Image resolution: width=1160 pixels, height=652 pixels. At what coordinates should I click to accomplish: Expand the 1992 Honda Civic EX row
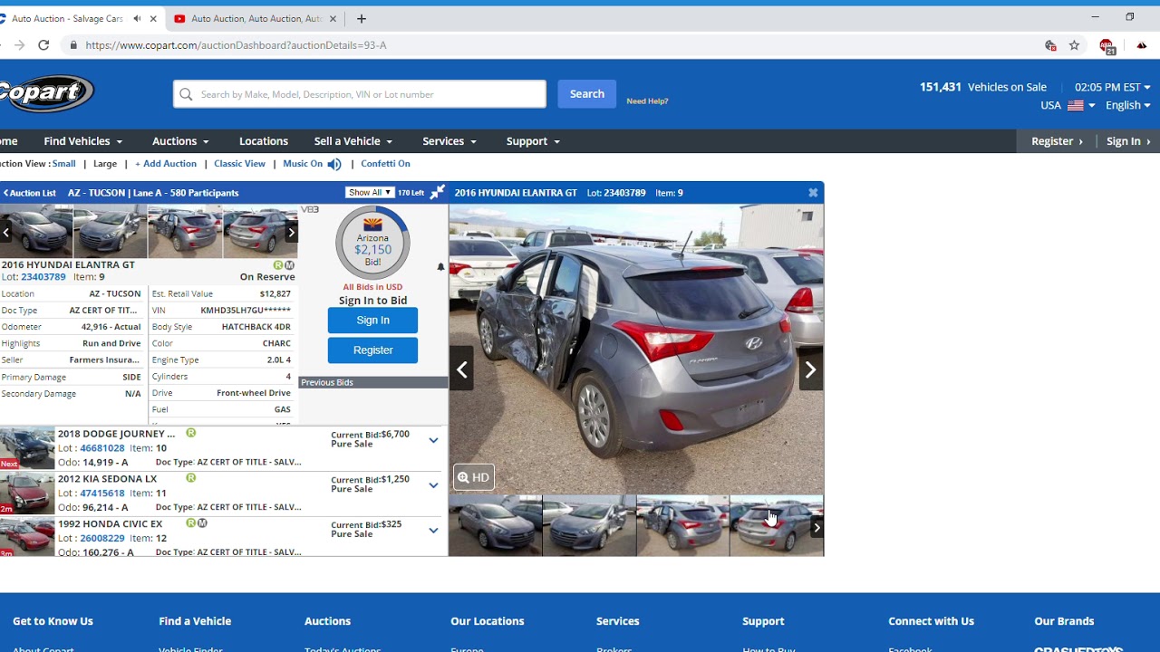[433, 531]
